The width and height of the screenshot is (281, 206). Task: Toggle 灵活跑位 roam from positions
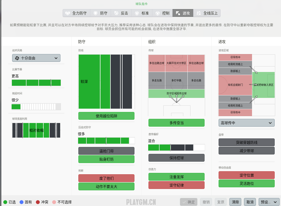[x=246, y=183]
